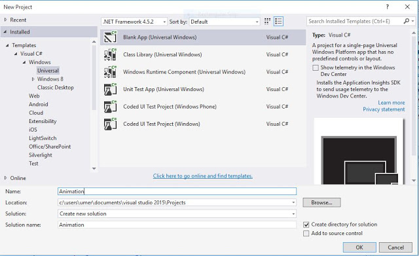Viewport: 419px width, 256px height.
Task: Click the Browse... button
Action: click(x=321, y=202)
